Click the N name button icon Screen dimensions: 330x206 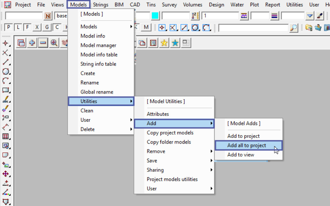pos(48,16)
